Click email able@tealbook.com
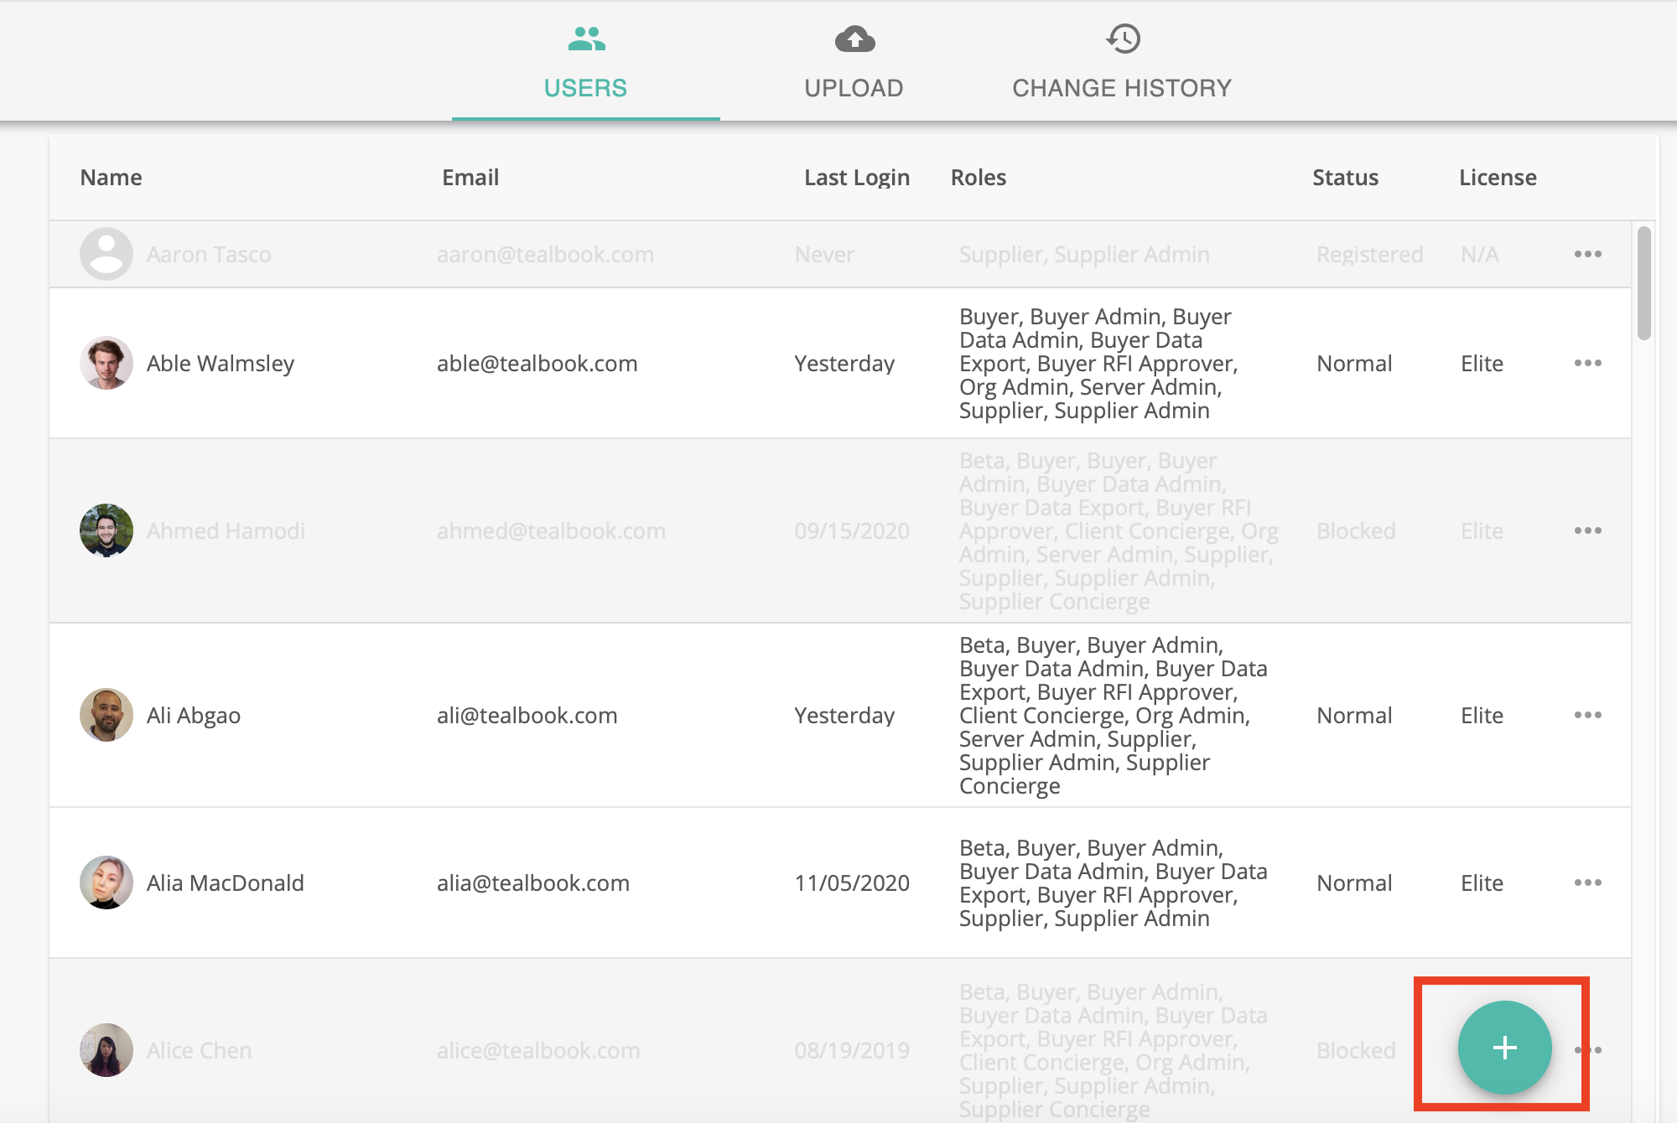Screen dimensions: 1677x1123 coord(537,363)
